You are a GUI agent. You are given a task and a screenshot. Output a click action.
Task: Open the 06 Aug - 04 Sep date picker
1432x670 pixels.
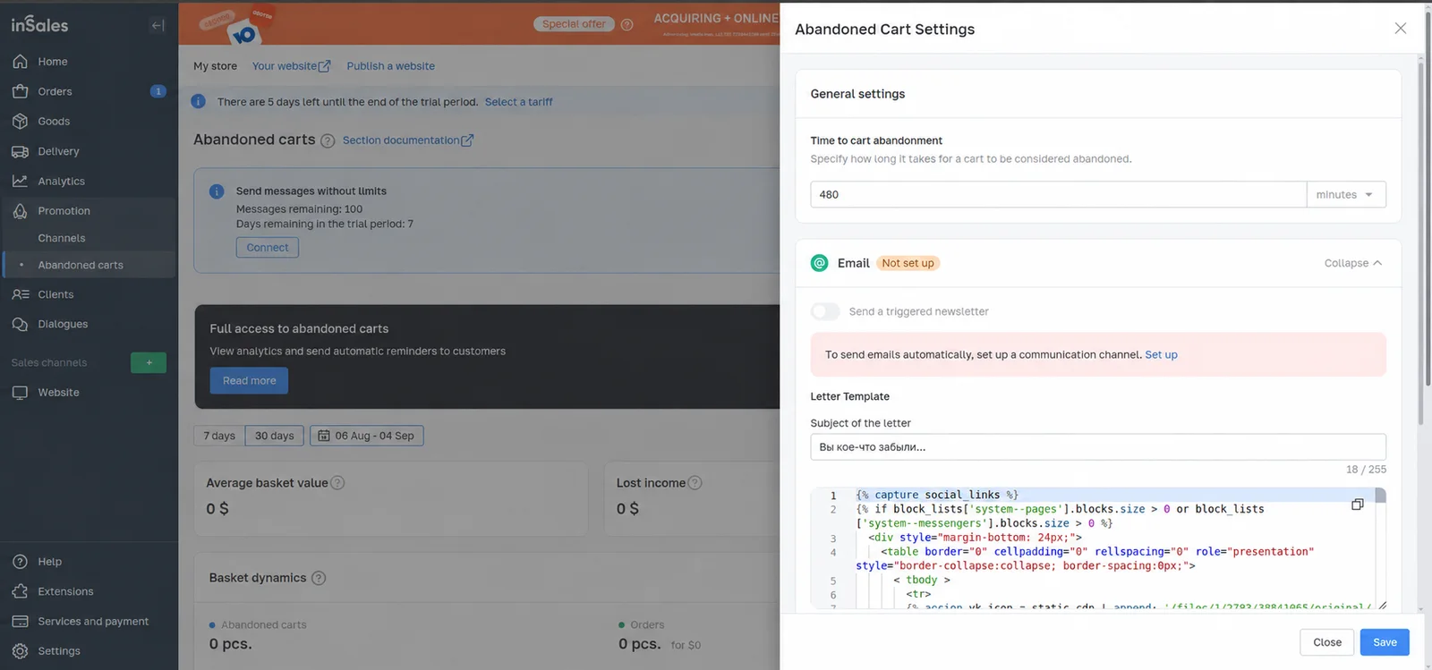(367, 436)
